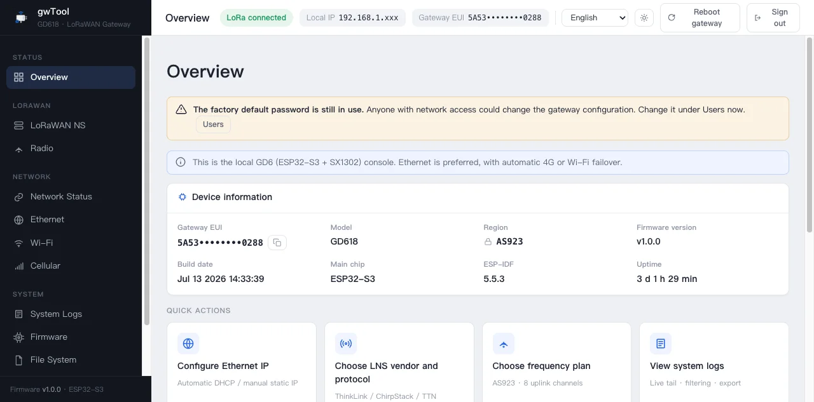Click the ESP-IDF value 5.5.3
814x402 pixels.
[x=494, y=279]
